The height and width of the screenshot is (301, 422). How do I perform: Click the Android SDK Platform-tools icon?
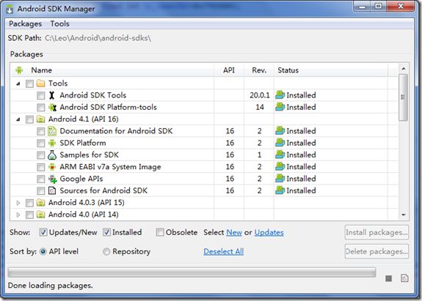tap(52, 108)
